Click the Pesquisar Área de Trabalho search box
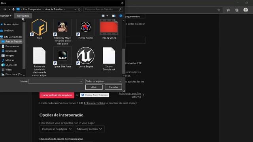Image resolution: width=253 pixels, height=142 pixels. click(x=103, y=9)
